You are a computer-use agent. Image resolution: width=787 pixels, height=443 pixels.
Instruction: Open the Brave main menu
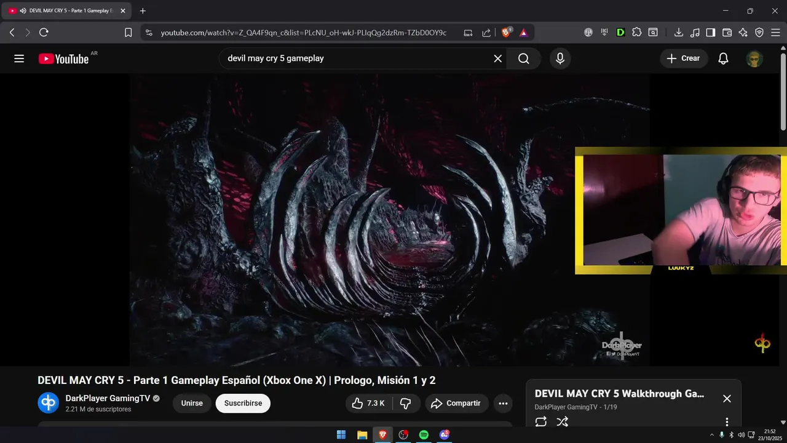click(x=775, y=33)
